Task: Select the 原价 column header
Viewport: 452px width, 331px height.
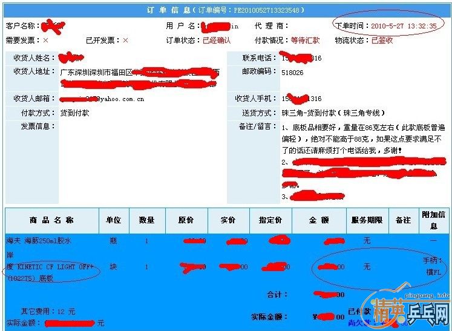Action: [186, 220]
